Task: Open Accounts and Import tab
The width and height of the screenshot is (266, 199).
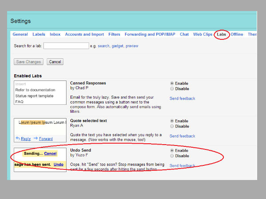Action: click(84, 34)
